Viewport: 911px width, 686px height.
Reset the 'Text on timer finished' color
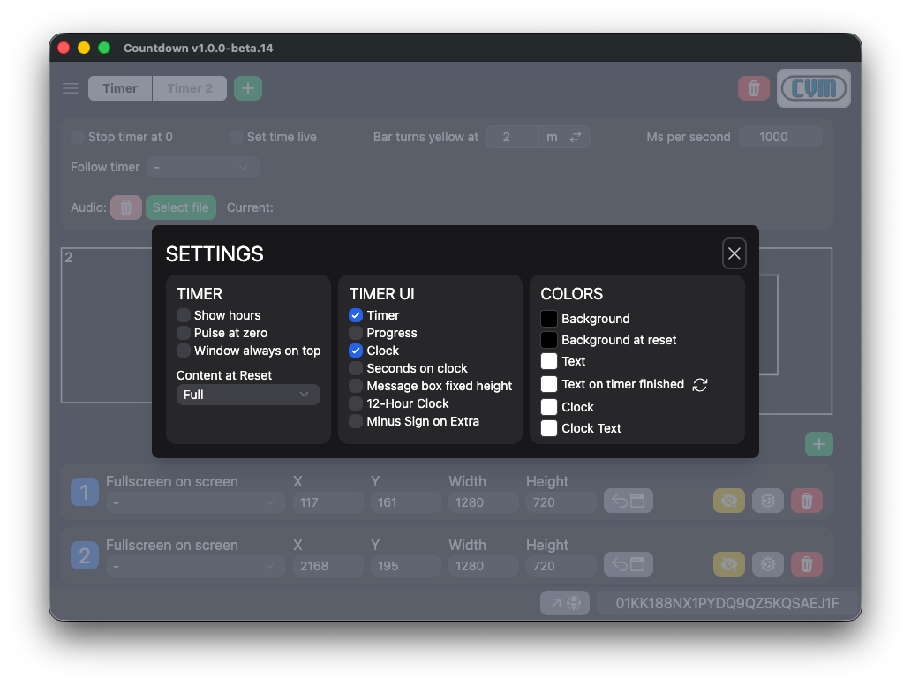(x=700, y=385)
